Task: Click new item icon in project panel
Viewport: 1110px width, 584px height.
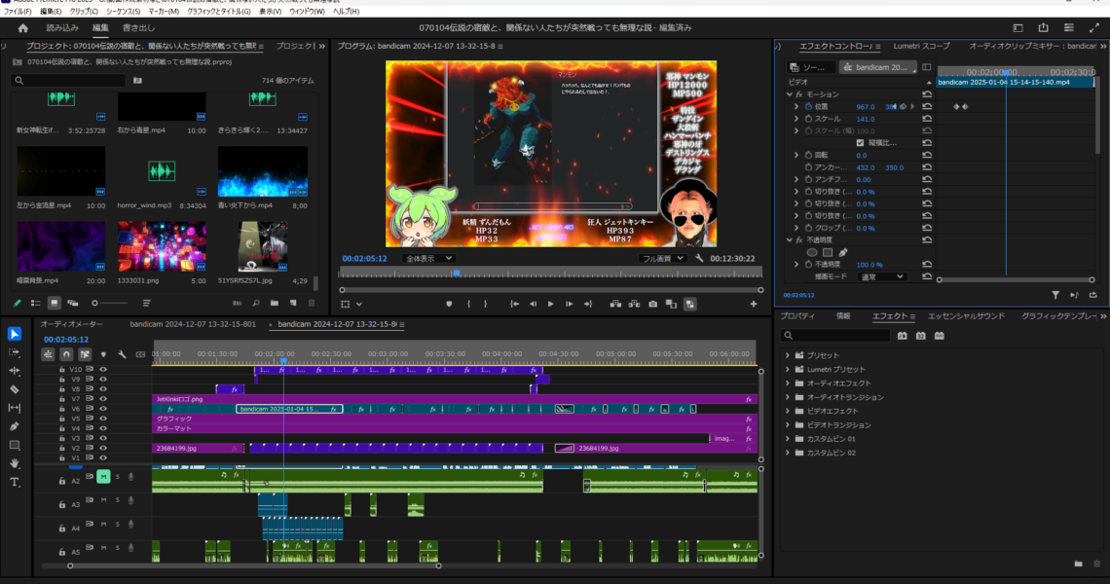Action: point(293,303)
